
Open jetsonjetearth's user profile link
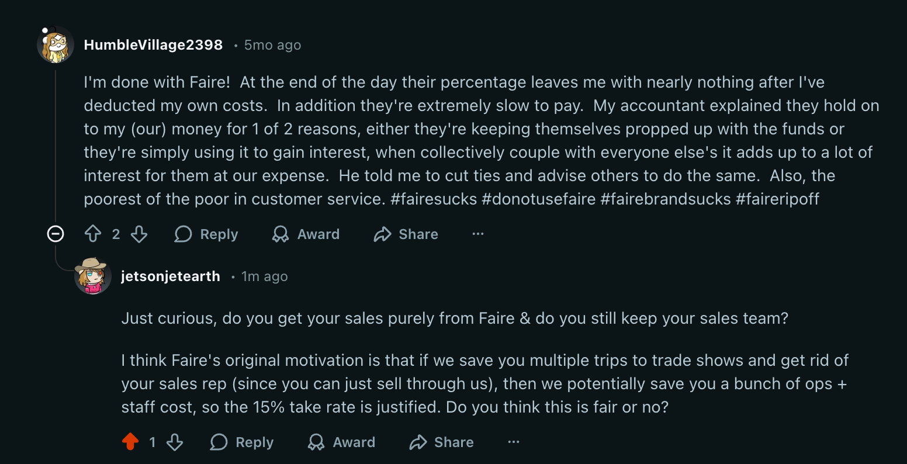click(x=171, y=276)
